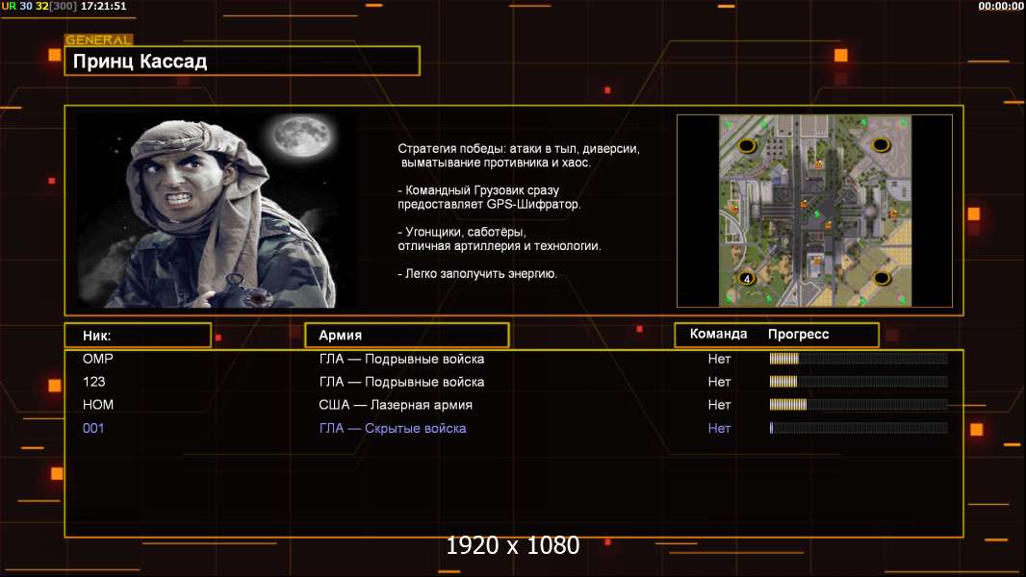Image resolution: width=1026 pixels, height=577 pixels.
Task: Click the 'Командный Грузовик сразу' text line
Action: click(x=478, y=190)
